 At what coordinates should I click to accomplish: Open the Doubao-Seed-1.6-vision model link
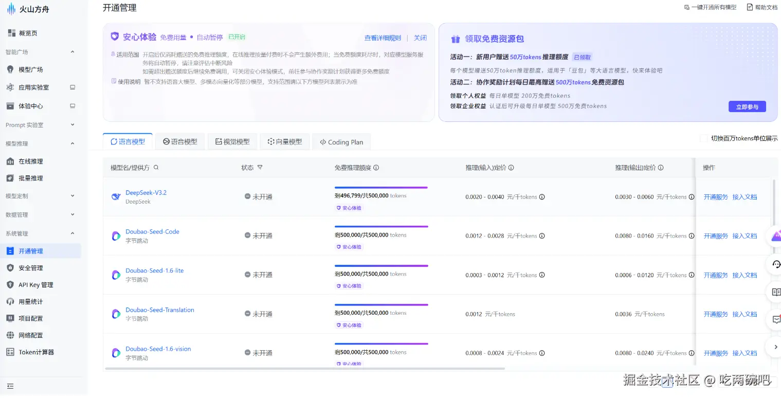(158, 349)
